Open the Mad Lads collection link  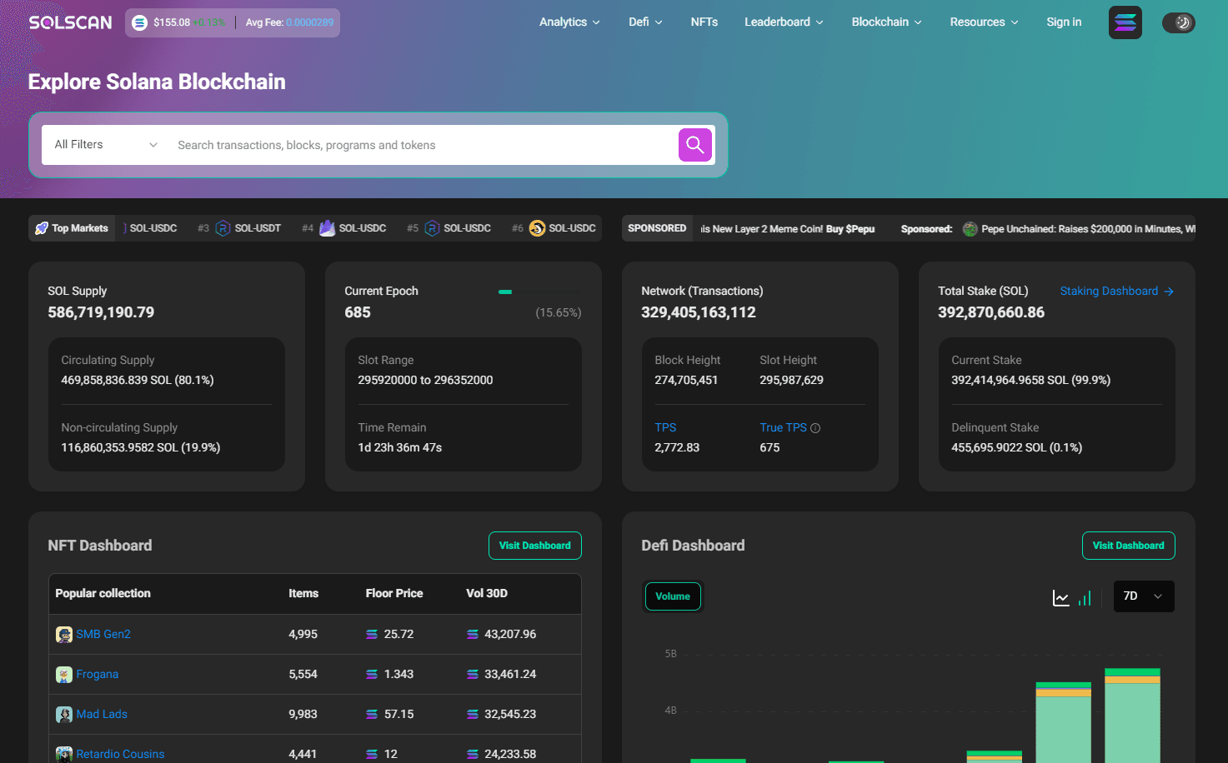(102, 715)
